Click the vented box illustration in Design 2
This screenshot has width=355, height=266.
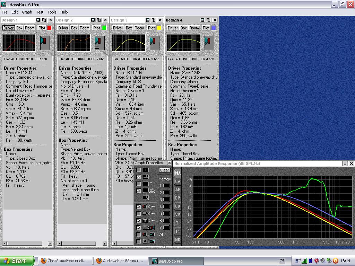click(100, 43)
